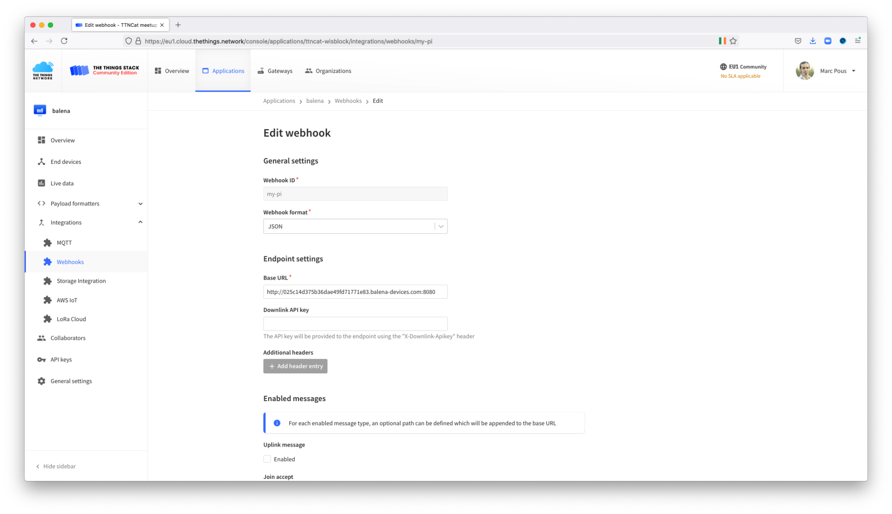Open the Webhook format JSON dropdown
The image size is (892, 514).
point(355,226)
